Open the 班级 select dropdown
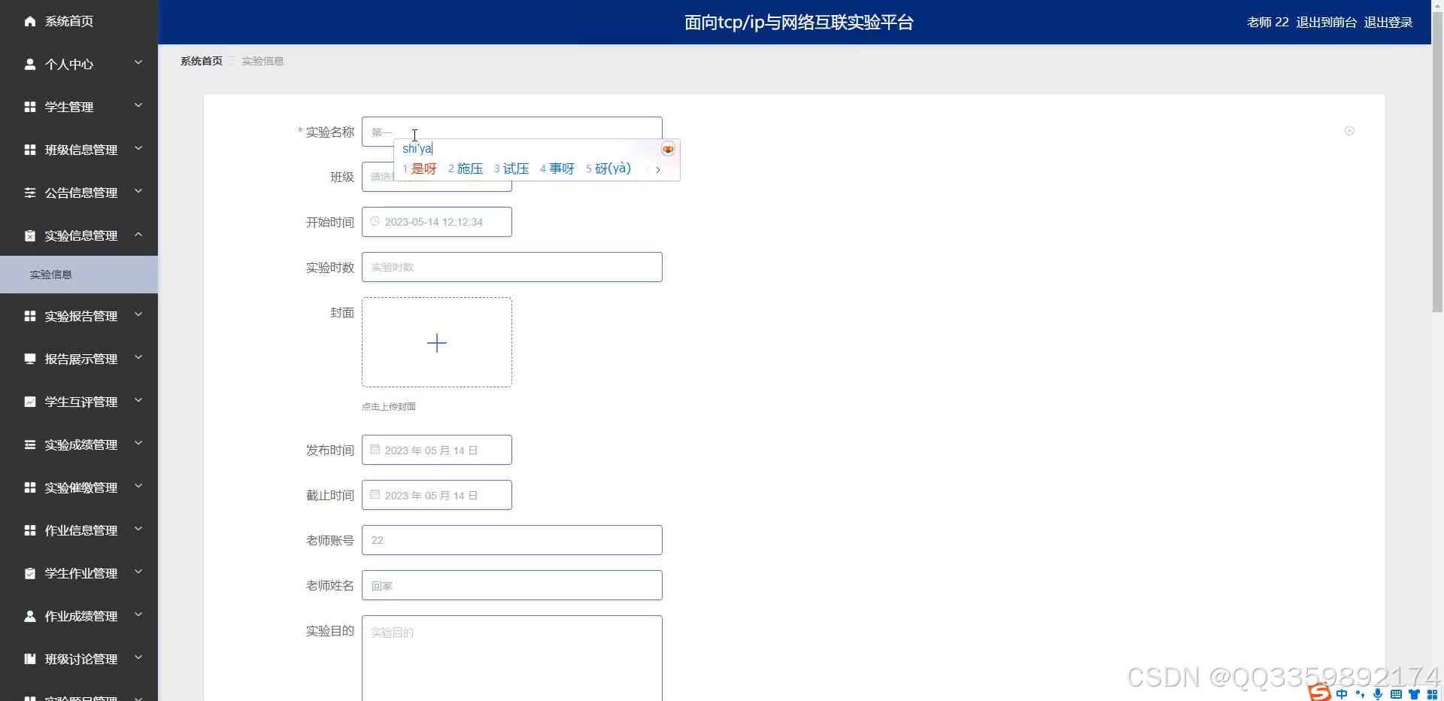The width and height of the screenshot is (1444, 701). click(x=437, y=177)
